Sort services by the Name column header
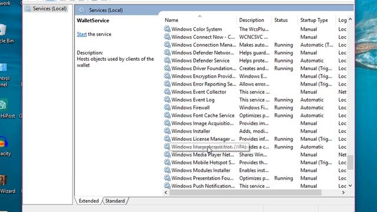 click(x=171, y=20)
